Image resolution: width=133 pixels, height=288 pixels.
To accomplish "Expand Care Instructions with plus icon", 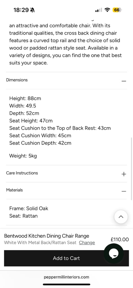I will [x=124, y=174].
